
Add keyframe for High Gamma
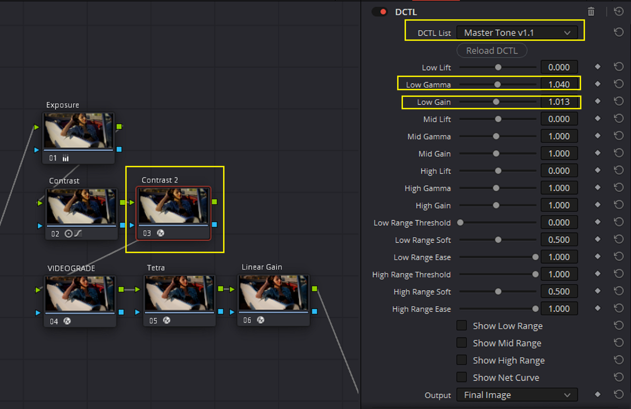click(597, 188)
